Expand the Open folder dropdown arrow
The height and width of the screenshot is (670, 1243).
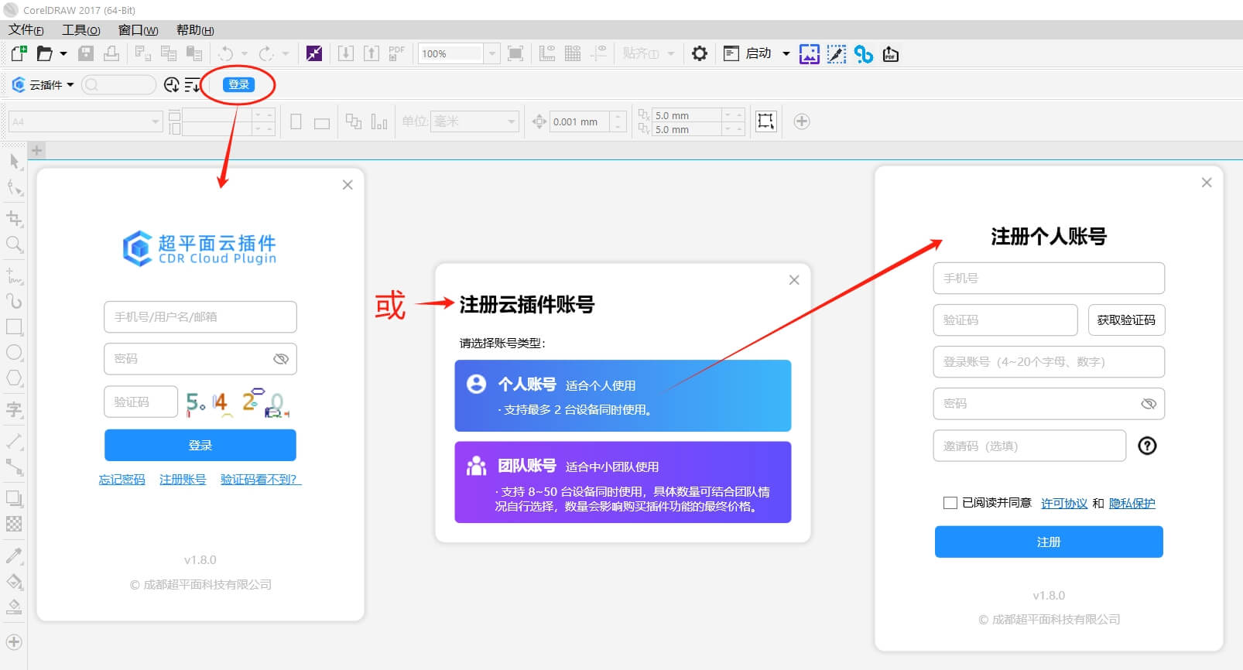(x=63, y=53)
